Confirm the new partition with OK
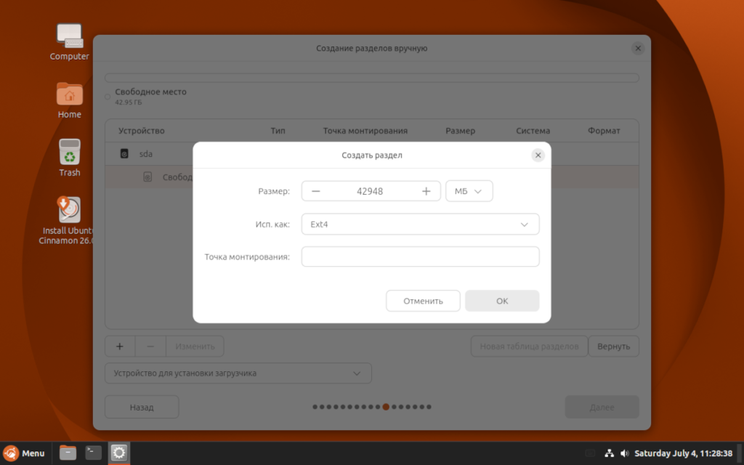The image size is (744, 465). (502, 301)
